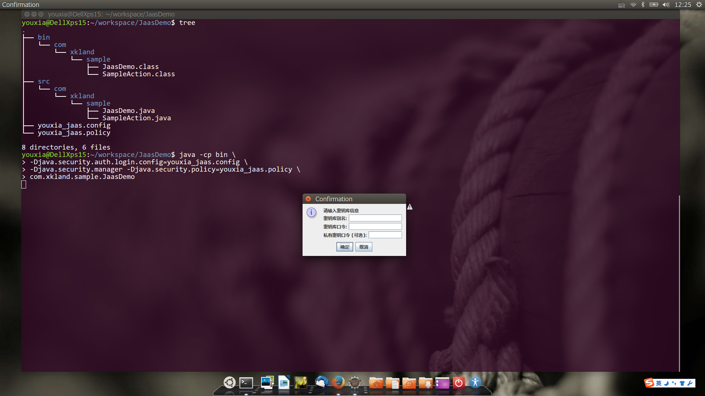Viewport: 705px width, 396px height.
Task: Open the Ubuntu dash launcher icon
Action: pyautogui.click(x=229, y=382)
